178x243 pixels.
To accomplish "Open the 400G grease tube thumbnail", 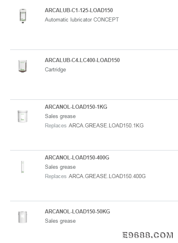I will click(23, 167).
